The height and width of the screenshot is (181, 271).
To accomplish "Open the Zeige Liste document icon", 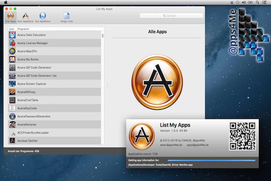I will (66, 17).
